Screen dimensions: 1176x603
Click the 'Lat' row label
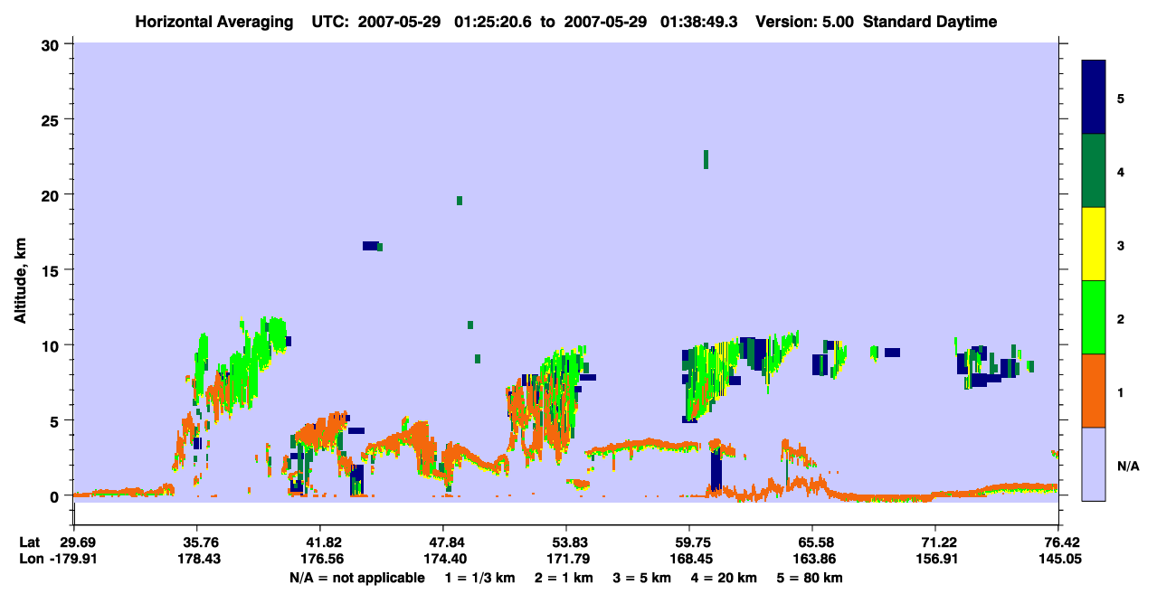pyautogui.click(x=30, y=542)
